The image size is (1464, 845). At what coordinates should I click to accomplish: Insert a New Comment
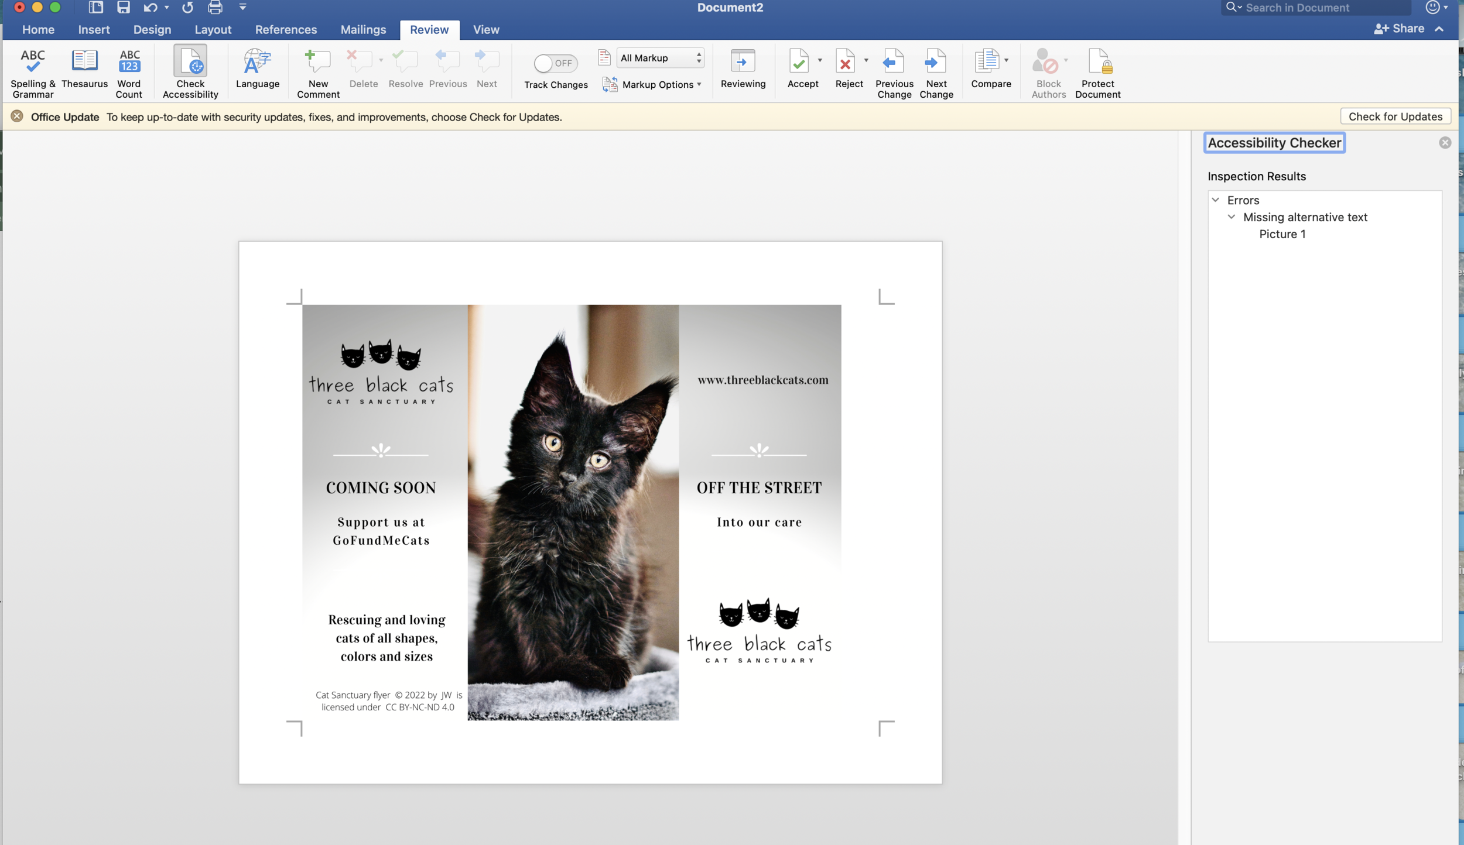pos(317,72)
